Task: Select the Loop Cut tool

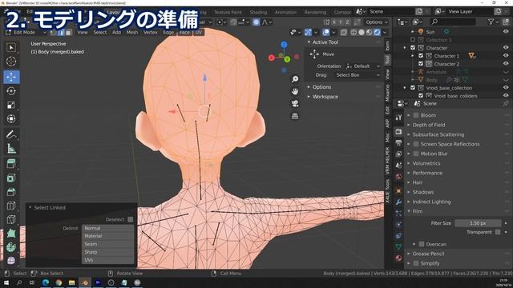Action: click(x=11, y=206)
